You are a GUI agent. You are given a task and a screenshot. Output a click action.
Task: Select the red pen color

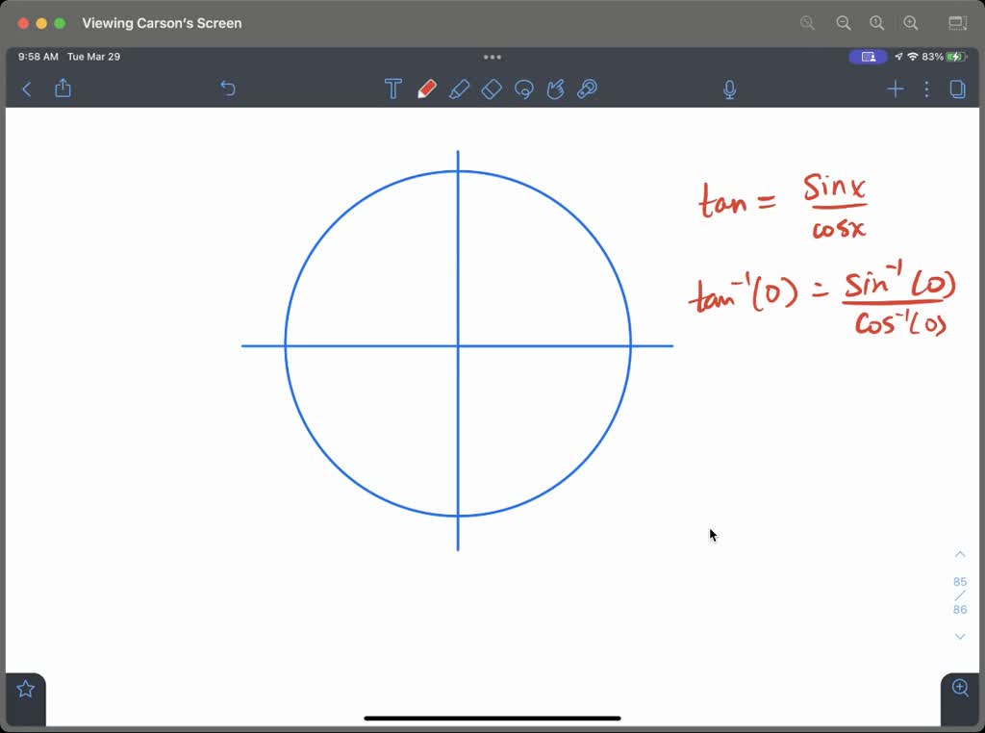(x=427, y=88)
